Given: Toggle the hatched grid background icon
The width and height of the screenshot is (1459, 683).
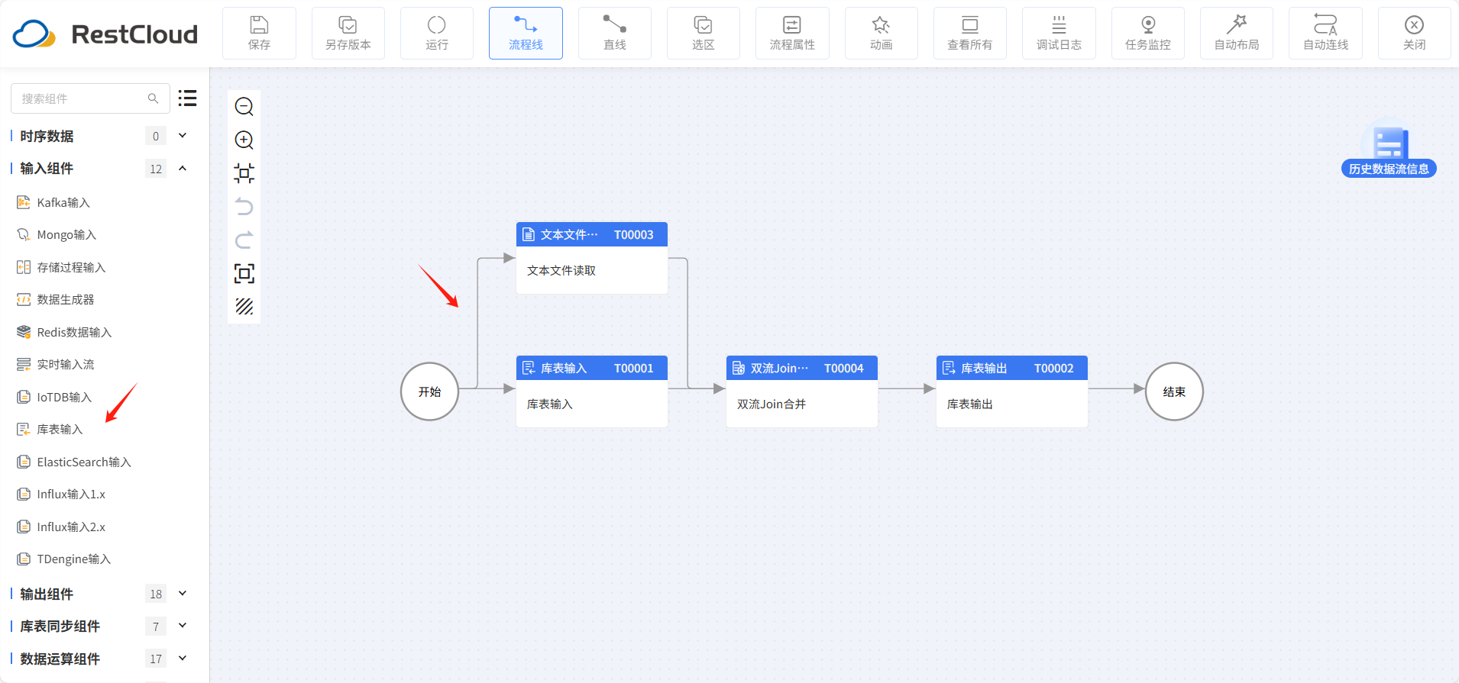Looking at the screenshot, I should pos(244,307).
